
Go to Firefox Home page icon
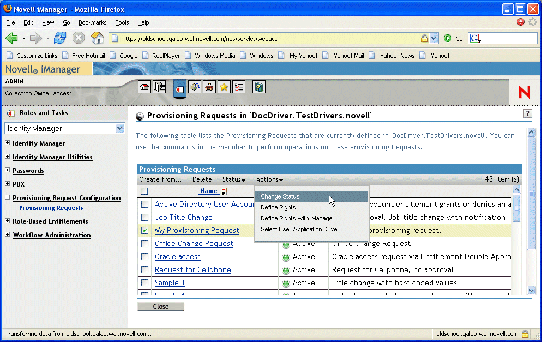97,38
